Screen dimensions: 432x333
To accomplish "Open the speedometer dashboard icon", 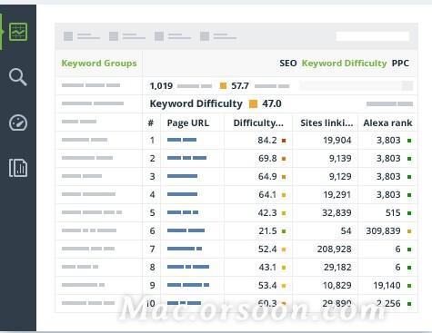I will (x=18, y=122).
